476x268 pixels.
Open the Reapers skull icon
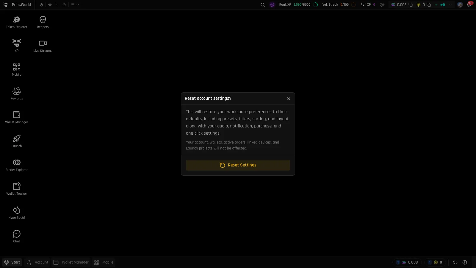point(43,22)
